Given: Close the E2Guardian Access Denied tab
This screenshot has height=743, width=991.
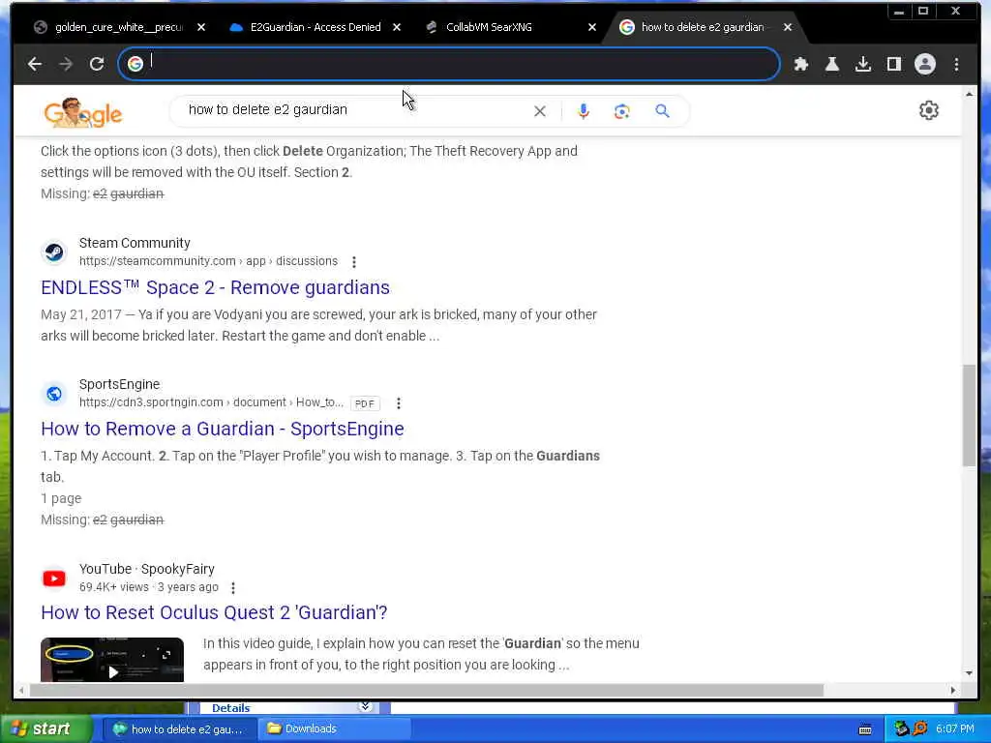Looking at the screenshot, I should pyautogui.click(x=396, y=27).
